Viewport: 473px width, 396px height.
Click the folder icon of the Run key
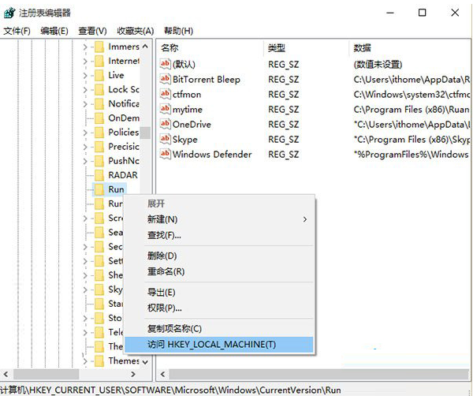99,189
